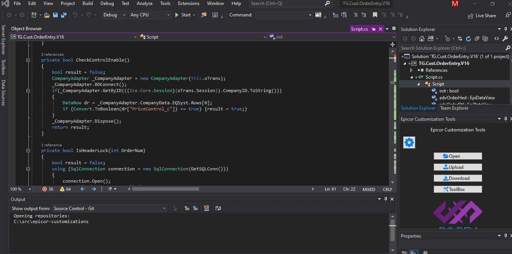The height and width of the screenshot is (254, 512).
Task: Click the Epicor Download button
Action: point(458,178)
